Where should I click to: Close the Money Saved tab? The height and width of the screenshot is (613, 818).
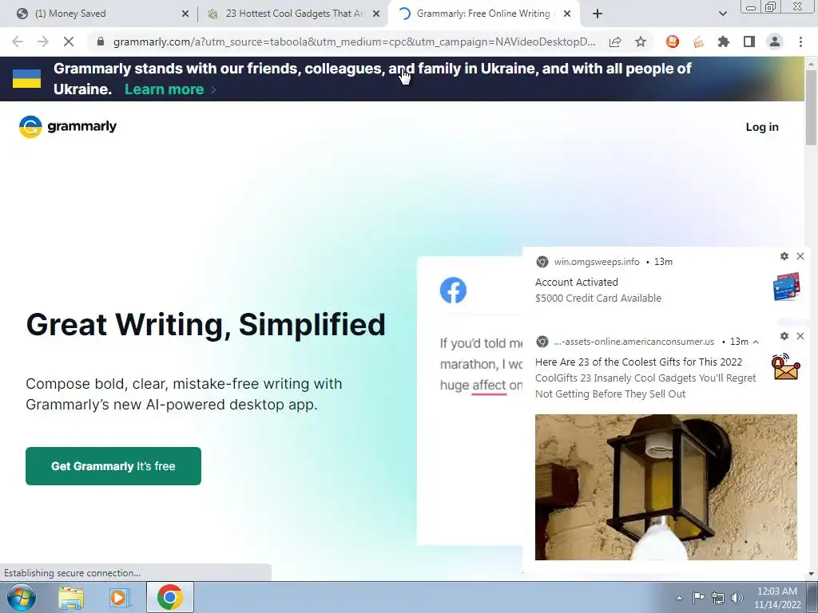click(x=185, y=14)
